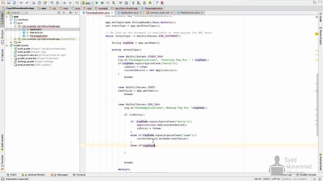Switch to the MainActivity.java editor tab
Image resolution: width=323 pixels, height=181 pixels.
point(190,13)
